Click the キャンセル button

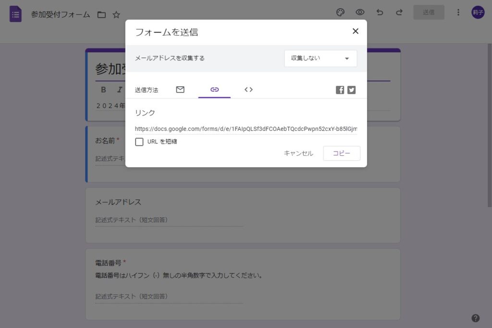tap(298, 153)
